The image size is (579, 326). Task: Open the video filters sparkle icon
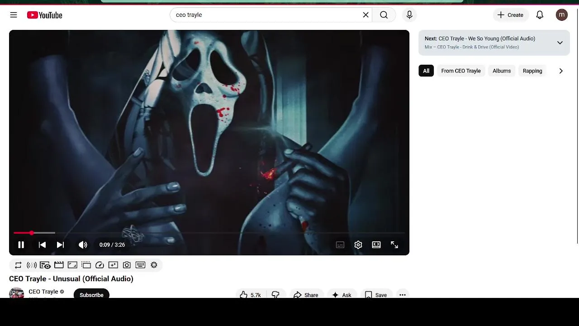pyautogui.click(x=113, y=265)
